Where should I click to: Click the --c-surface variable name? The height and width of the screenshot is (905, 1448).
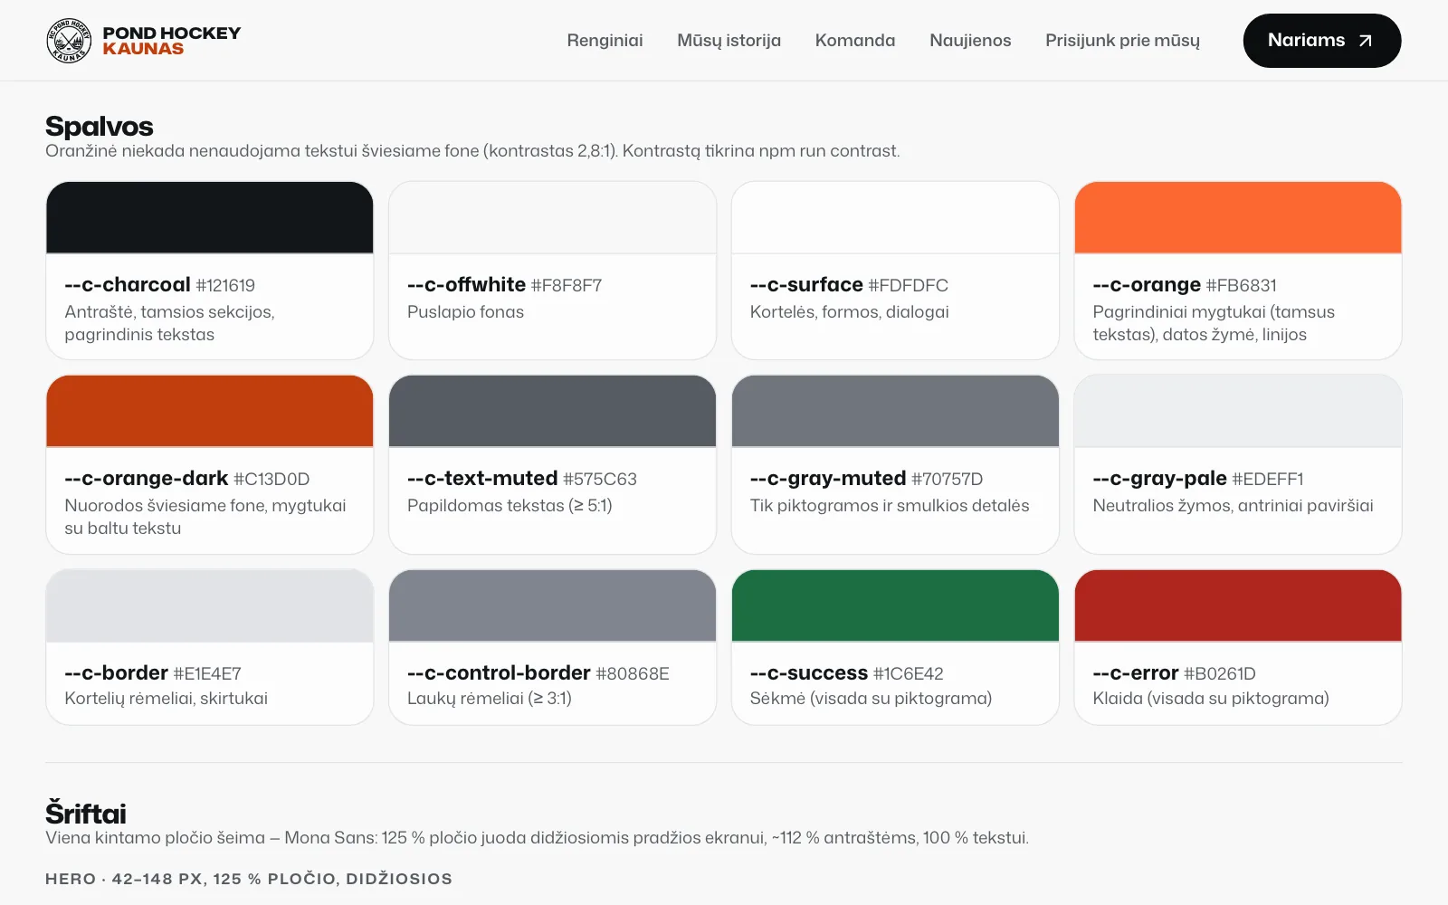point(806,285)
